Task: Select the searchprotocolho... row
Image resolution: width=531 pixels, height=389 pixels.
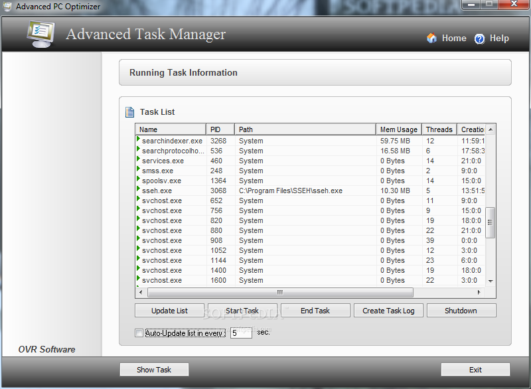Action: 310,151
